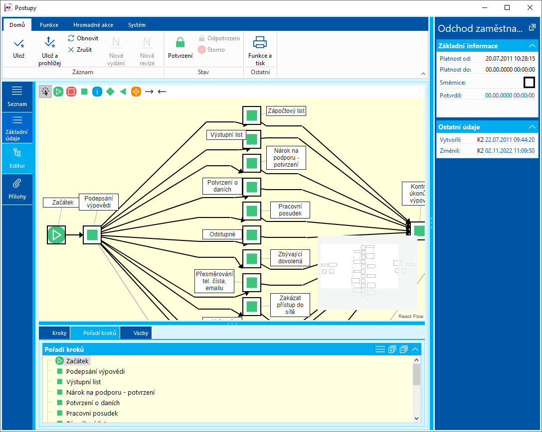Choose the green diamond decision tool

(110, 92)
